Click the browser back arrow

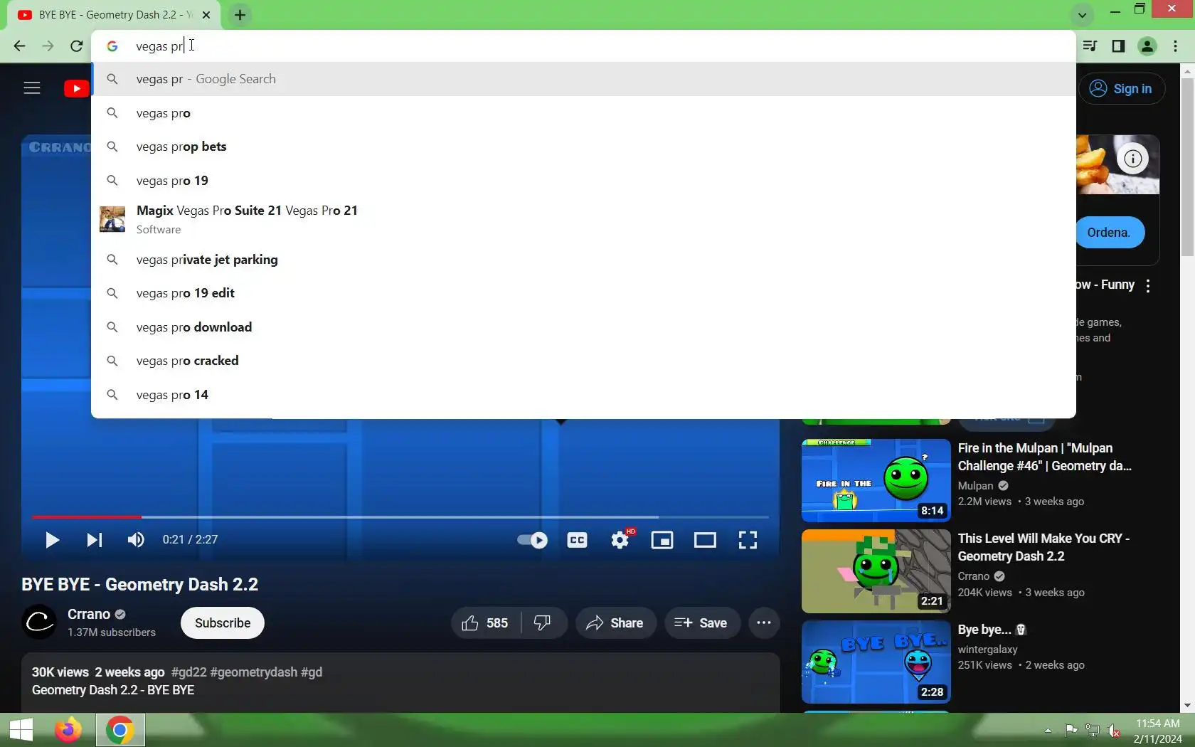19,46
